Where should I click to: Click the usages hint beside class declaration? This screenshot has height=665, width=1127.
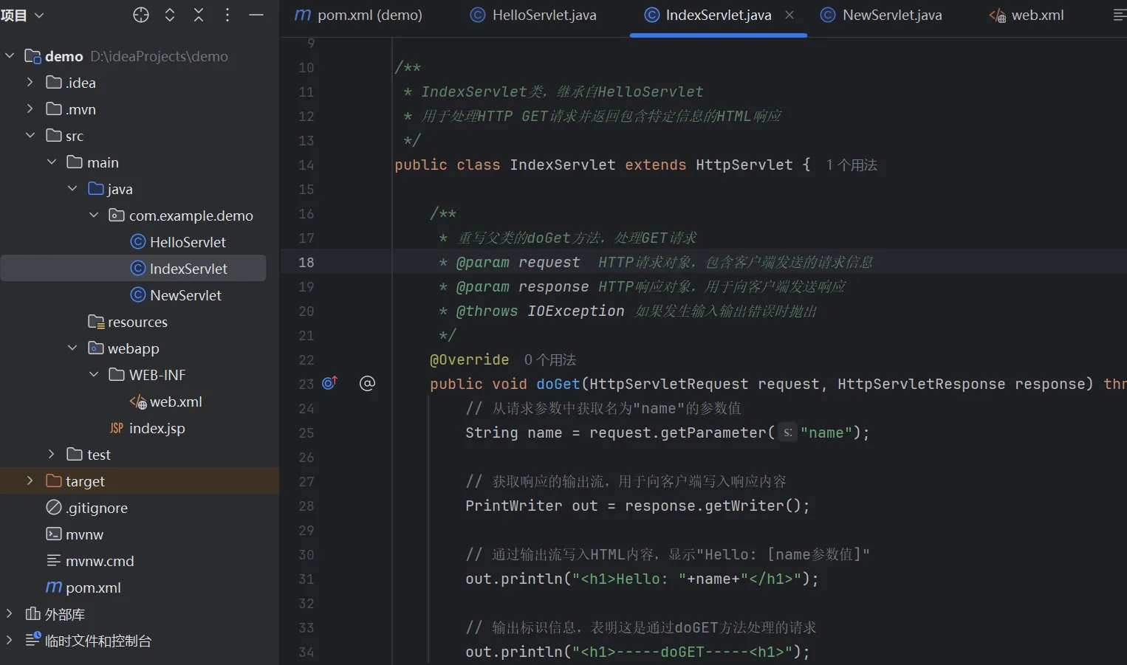point(852,165)
